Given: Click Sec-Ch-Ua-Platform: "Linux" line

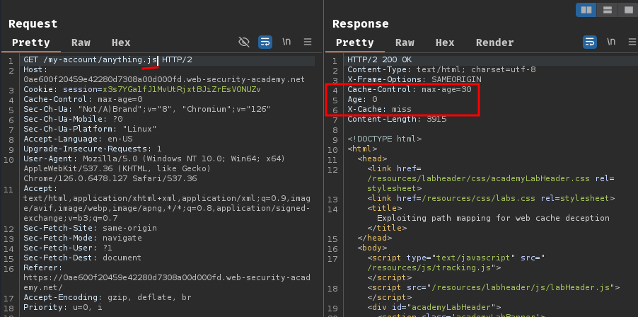Looking at the screenshot, I should coord(91,129).
